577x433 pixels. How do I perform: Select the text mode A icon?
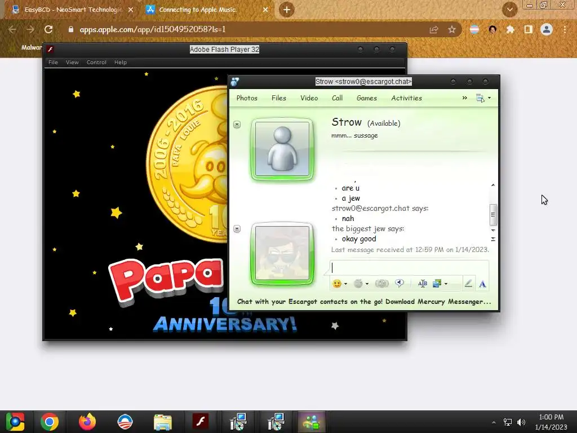(x=482, y=284)
